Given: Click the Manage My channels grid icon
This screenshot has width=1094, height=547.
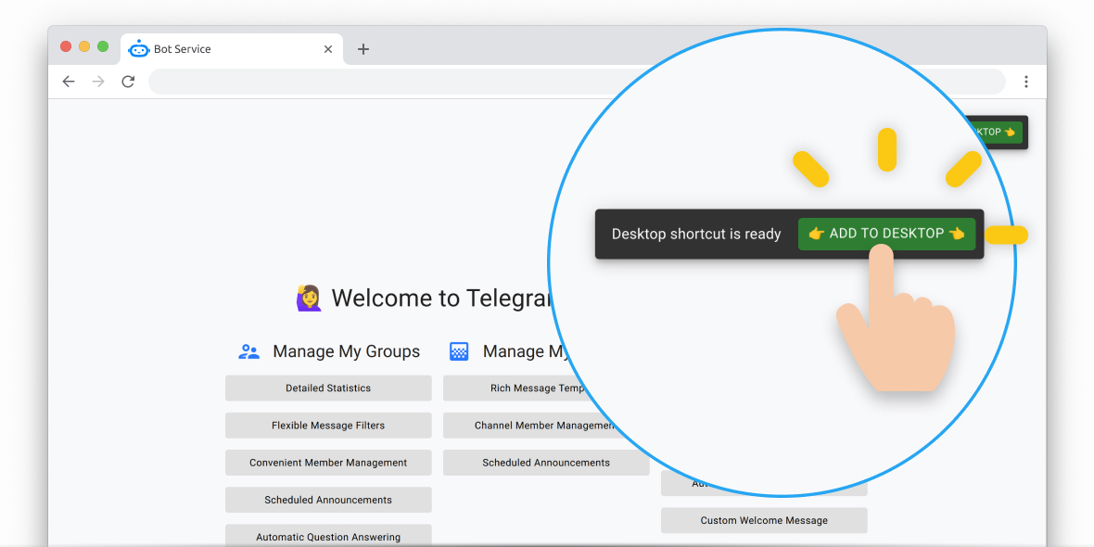Looking at the screenshot, I should click(x=459, y=351).
